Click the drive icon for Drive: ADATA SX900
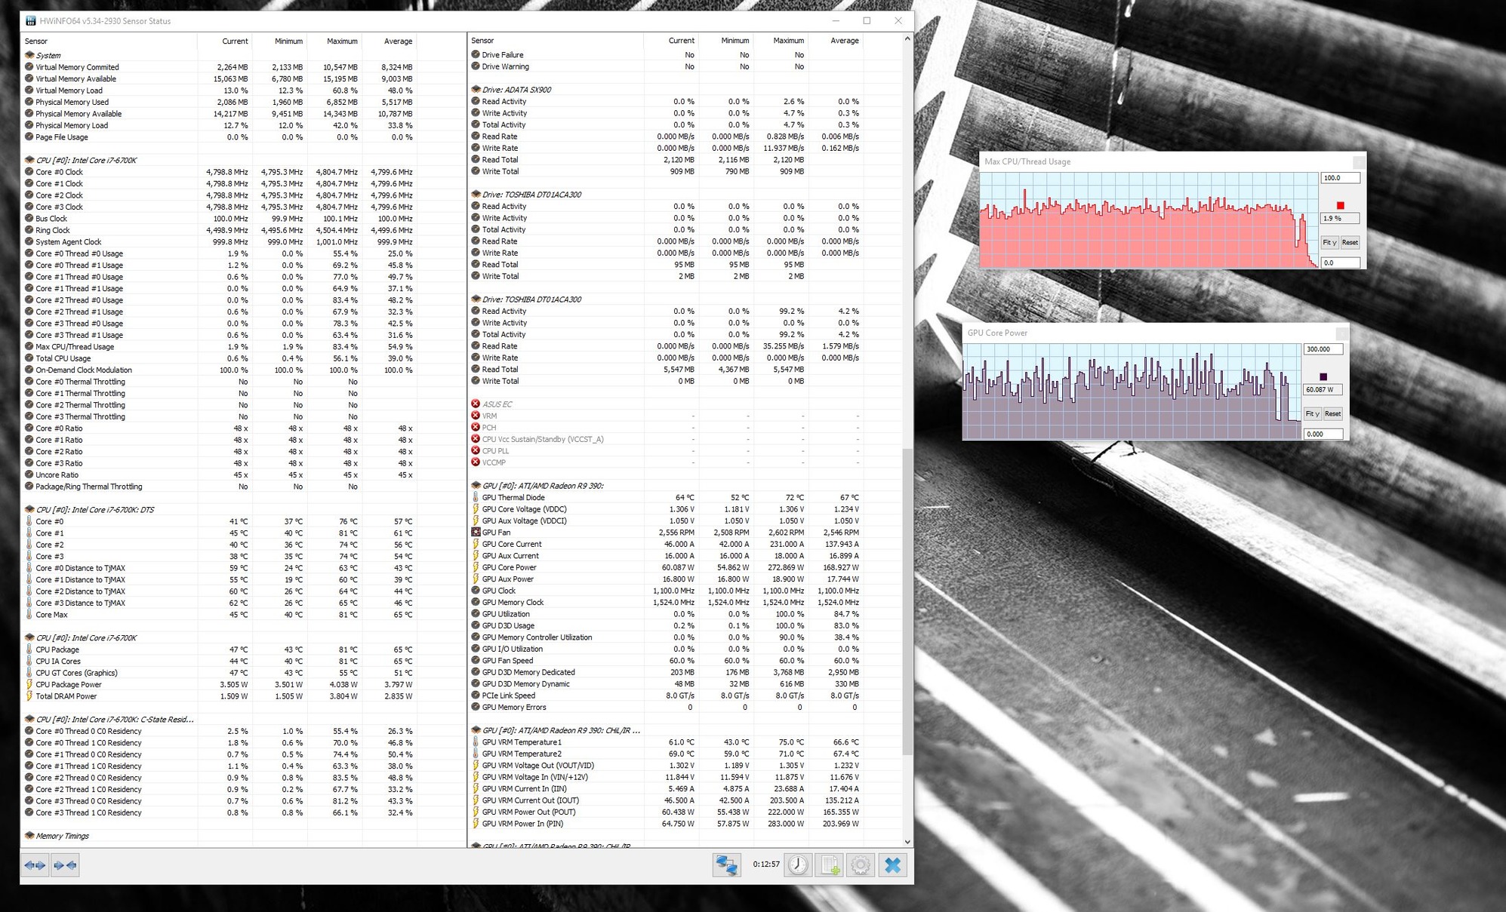The image size is (1506, 912). coord(476,90)
